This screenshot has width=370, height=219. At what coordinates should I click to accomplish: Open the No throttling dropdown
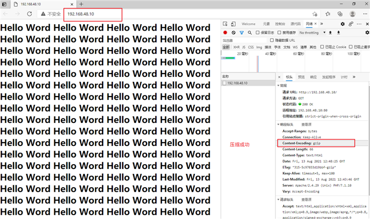click(312, 32)
